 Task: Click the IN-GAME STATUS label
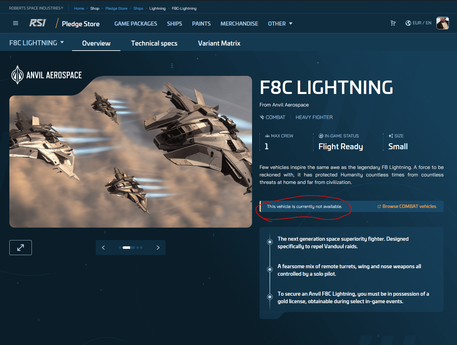coord(339,136)
